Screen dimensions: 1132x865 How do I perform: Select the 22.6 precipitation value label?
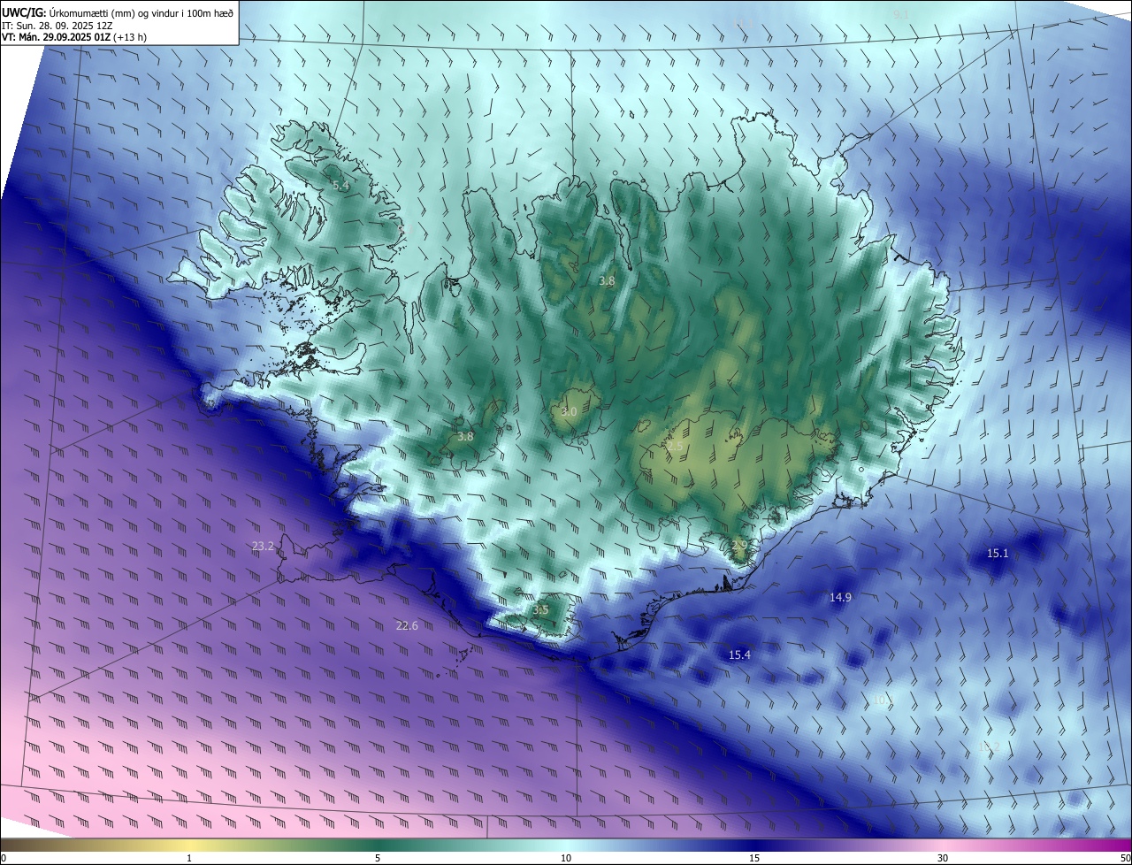[x=407, y=625]
